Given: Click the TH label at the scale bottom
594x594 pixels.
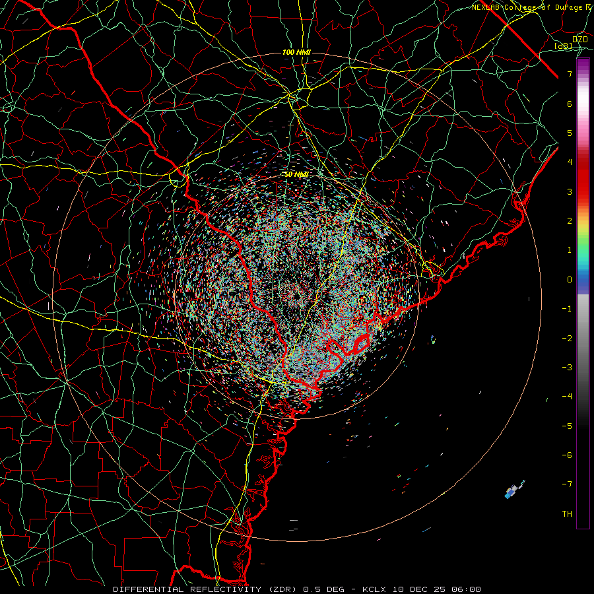Looking at the screenshot, I should coord(567,513).
